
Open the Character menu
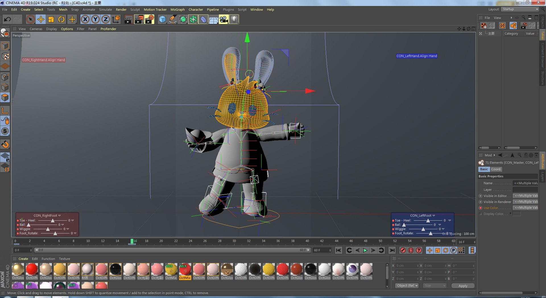[196, 9]
